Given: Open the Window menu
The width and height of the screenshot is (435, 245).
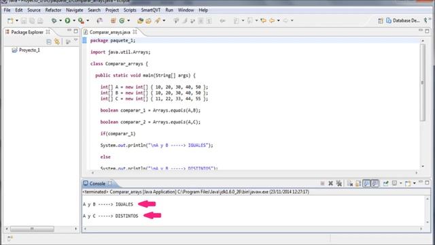Looking at the screenshot, I should 186,10.
